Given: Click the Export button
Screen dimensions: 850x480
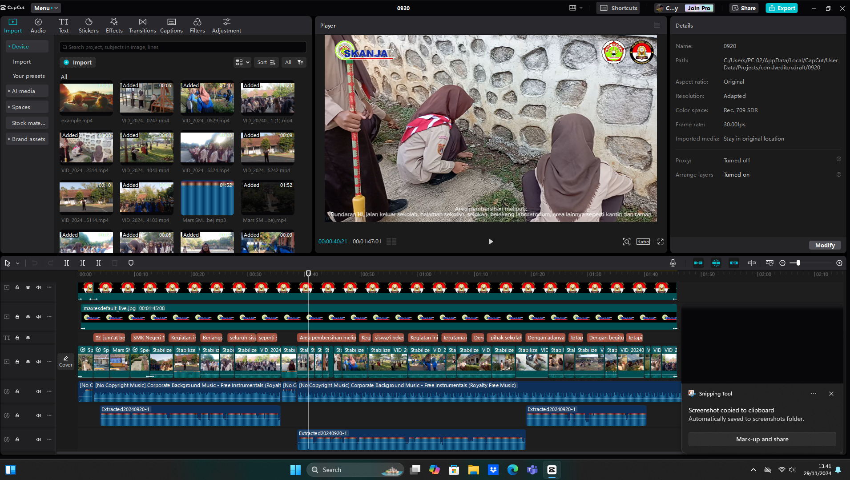Looking at the screenshot, I should point(782,8).
